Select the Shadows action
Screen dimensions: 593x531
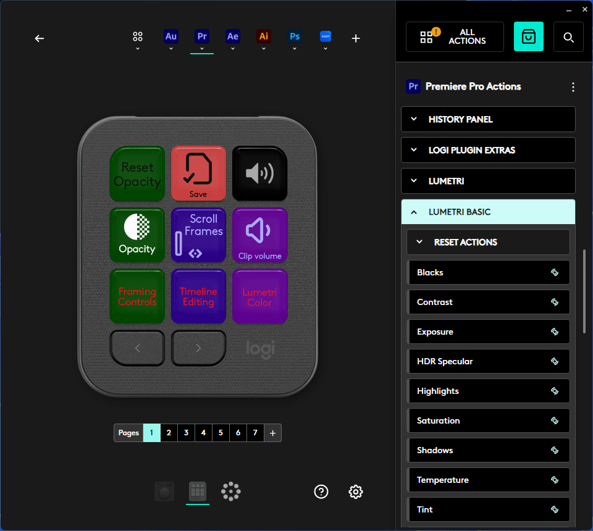point(488,450)
